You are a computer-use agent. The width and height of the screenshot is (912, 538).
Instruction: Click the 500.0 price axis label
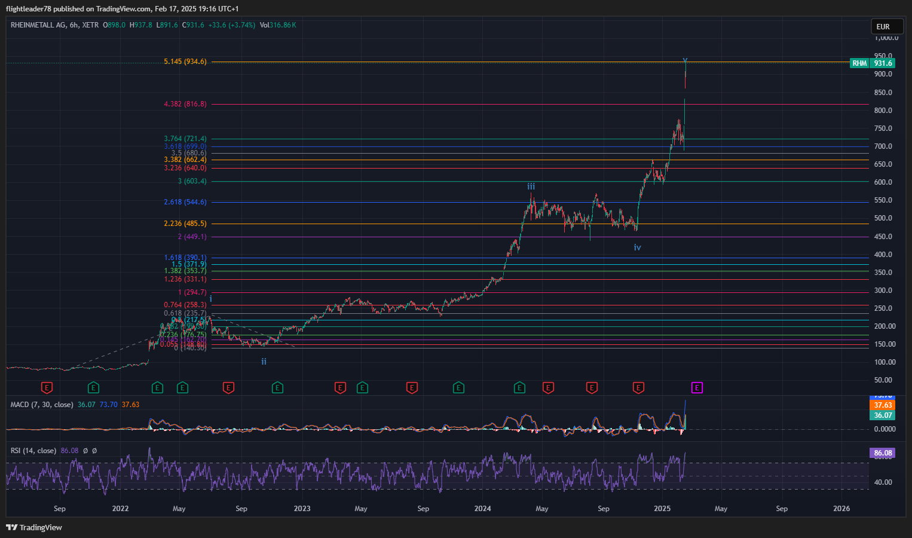tap(883, 218)
